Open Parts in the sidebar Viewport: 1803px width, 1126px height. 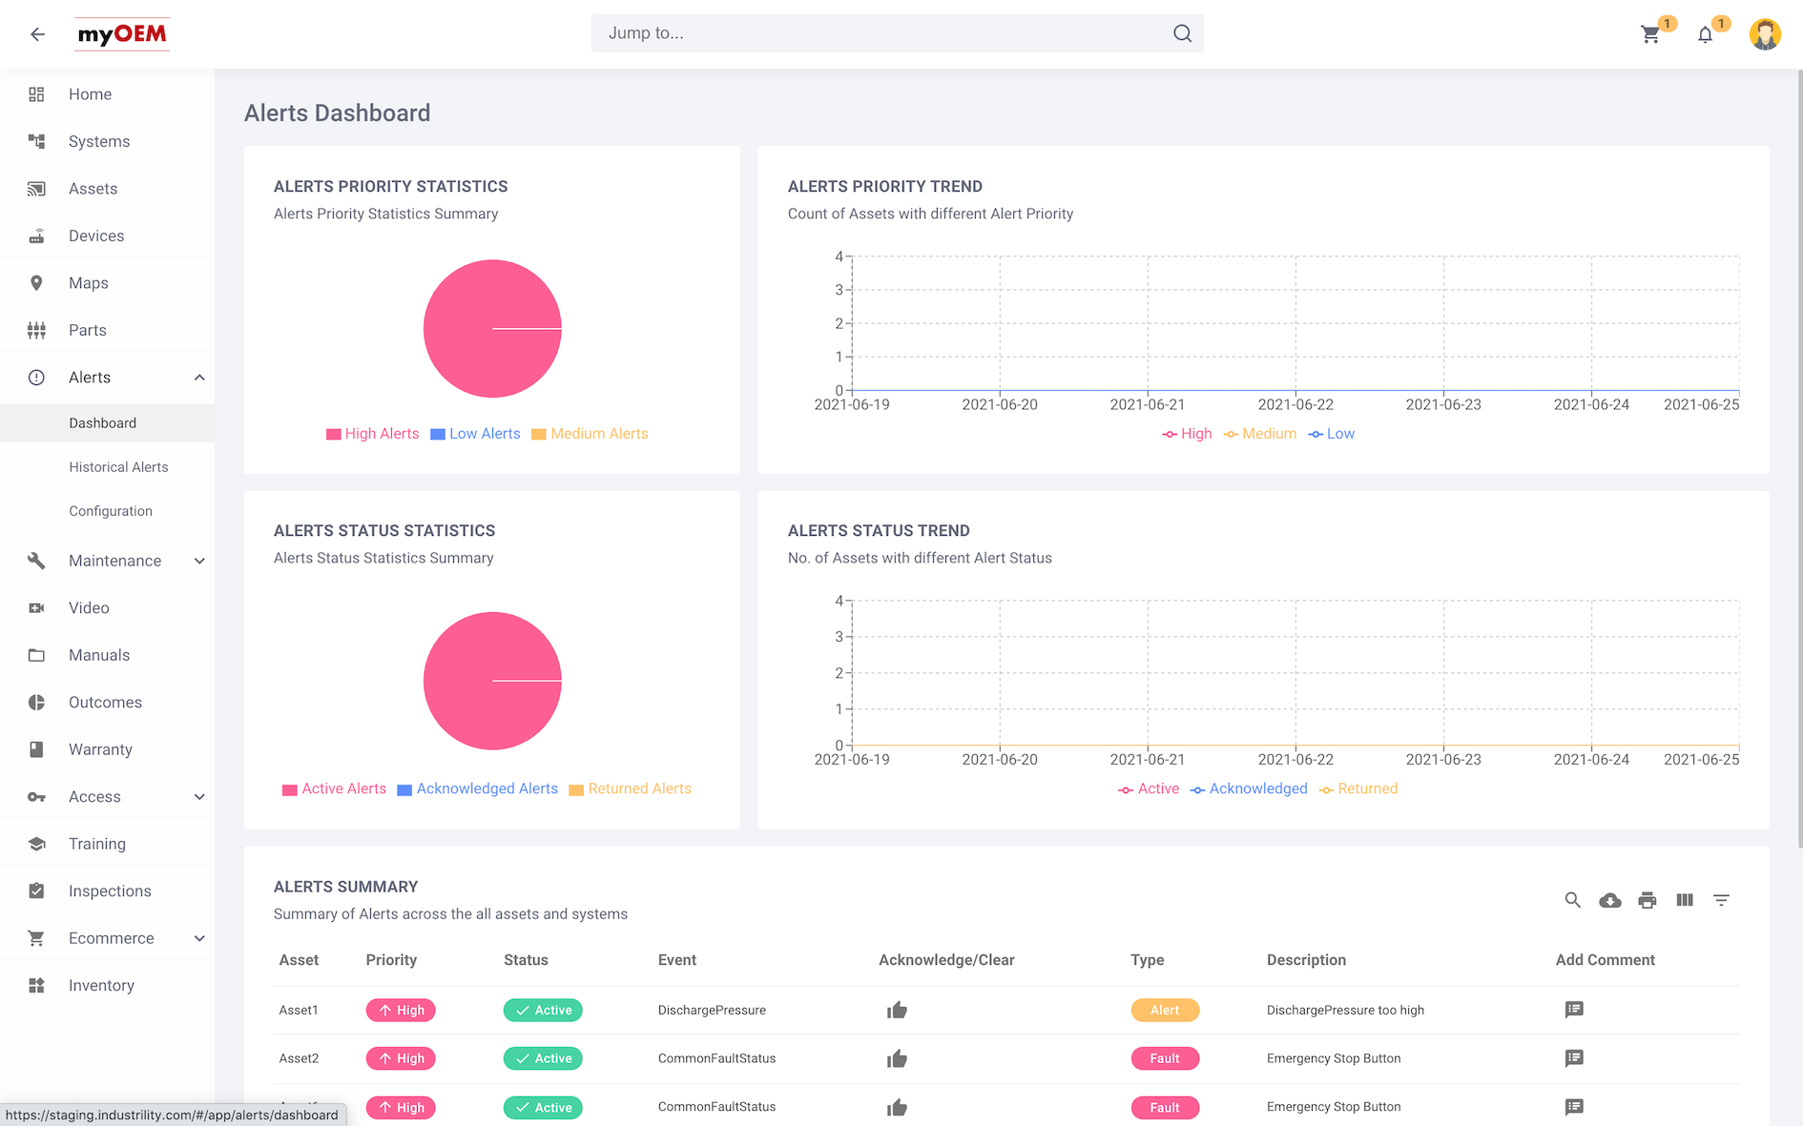[x=107, y=330]
